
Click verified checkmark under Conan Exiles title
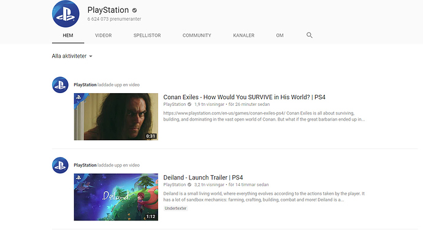click(189, 104)
